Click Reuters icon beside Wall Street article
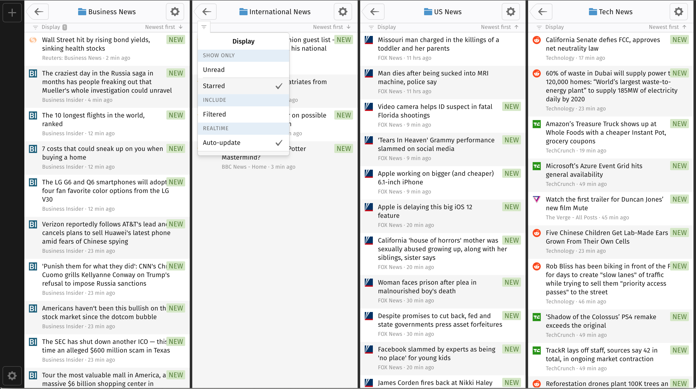This screenshot has height=389, width=696. click(x=33, y=40)
